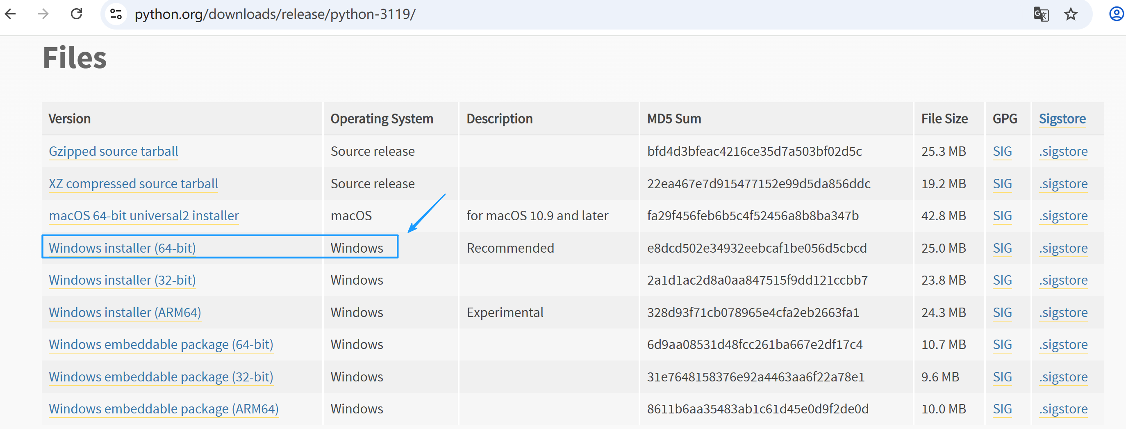Open SIG link for embeddable package (32-bit)
This screenshot has width=1126, height=429.
1002,377
